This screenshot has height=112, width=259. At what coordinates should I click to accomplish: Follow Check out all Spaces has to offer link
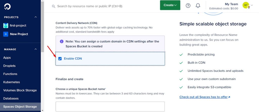pyautogui.click(x=205, y=97)
